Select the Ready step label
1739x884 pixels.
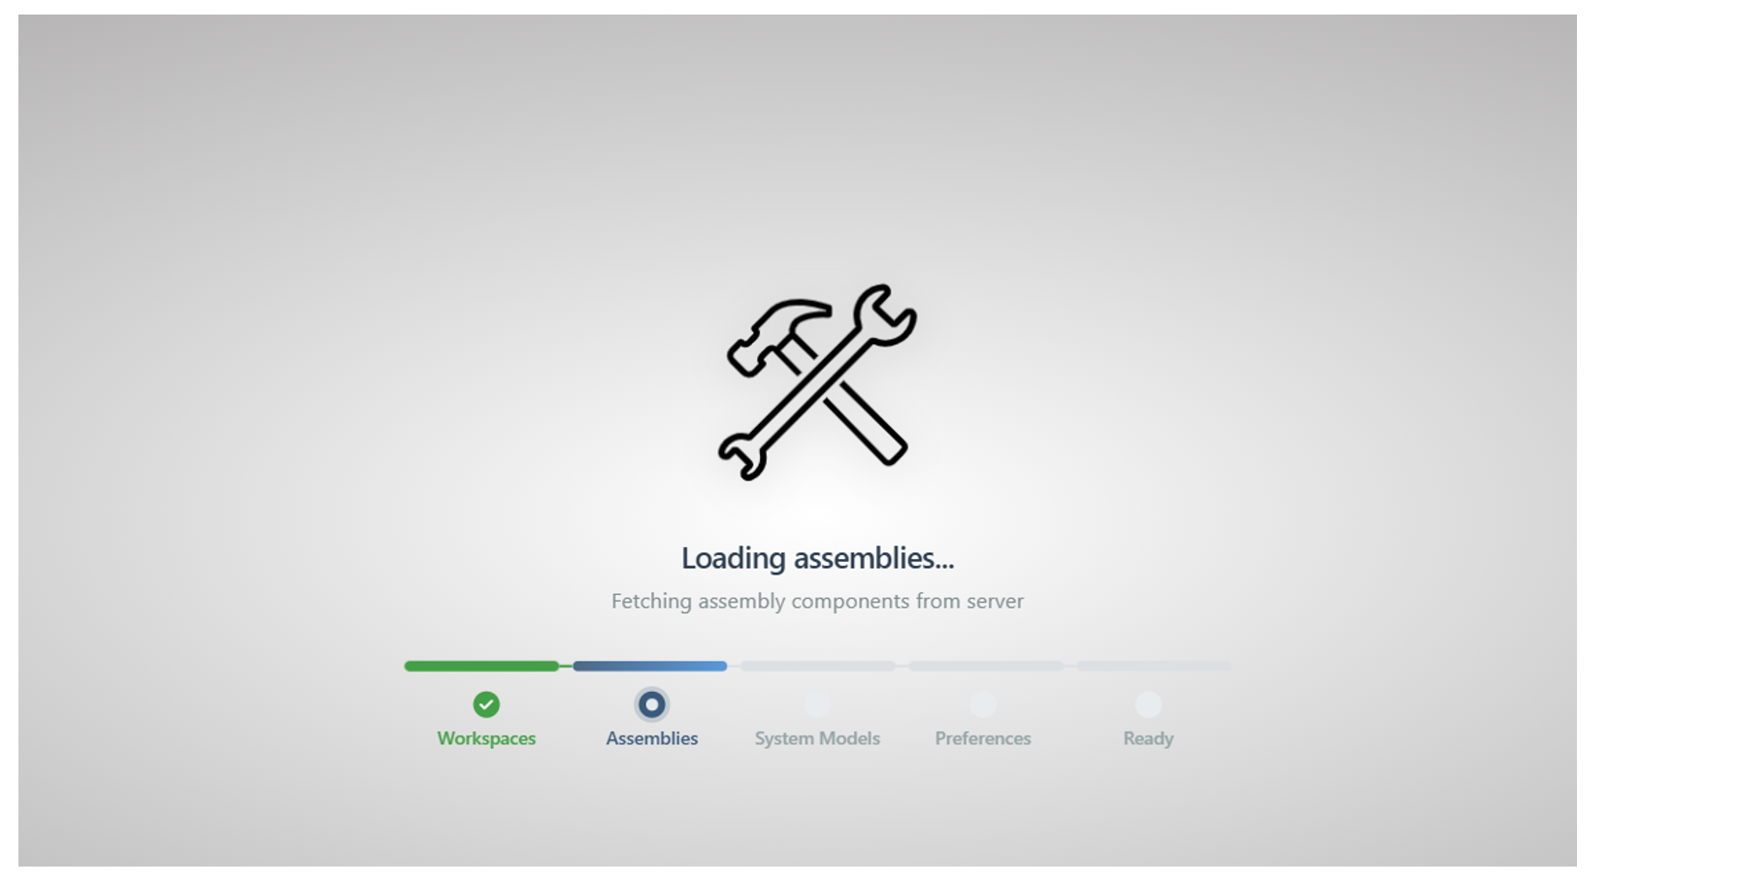(1148, 738)
